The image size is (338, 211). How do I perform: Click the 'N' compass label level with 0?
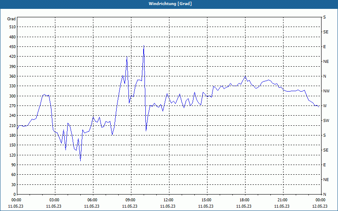click(324, 195)
